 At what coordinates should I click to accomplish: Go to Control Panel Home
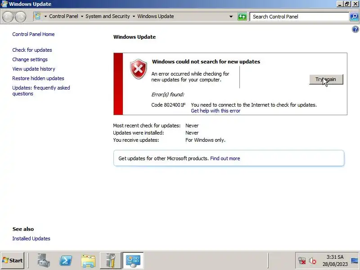33,34
